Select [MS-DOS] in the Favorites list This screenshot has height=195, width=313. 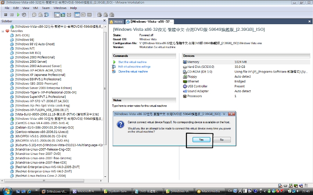click(22, 35)
